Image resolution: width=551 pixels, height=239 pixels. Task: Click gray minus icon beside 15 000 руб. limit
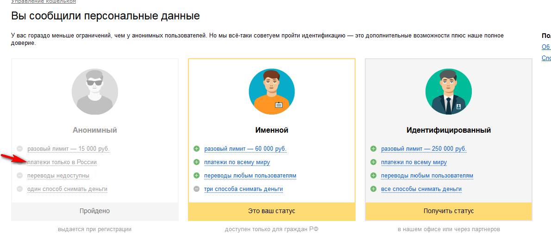(19, 149)
